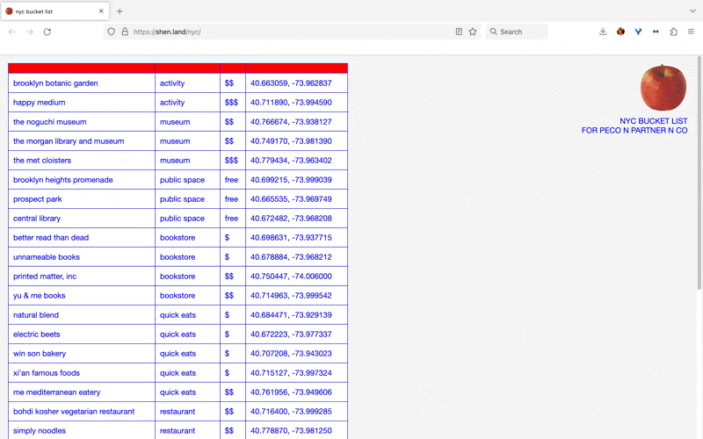703x439 pixels.
Task: Open xi'an famous foods link
Action: tap(46, 373)
